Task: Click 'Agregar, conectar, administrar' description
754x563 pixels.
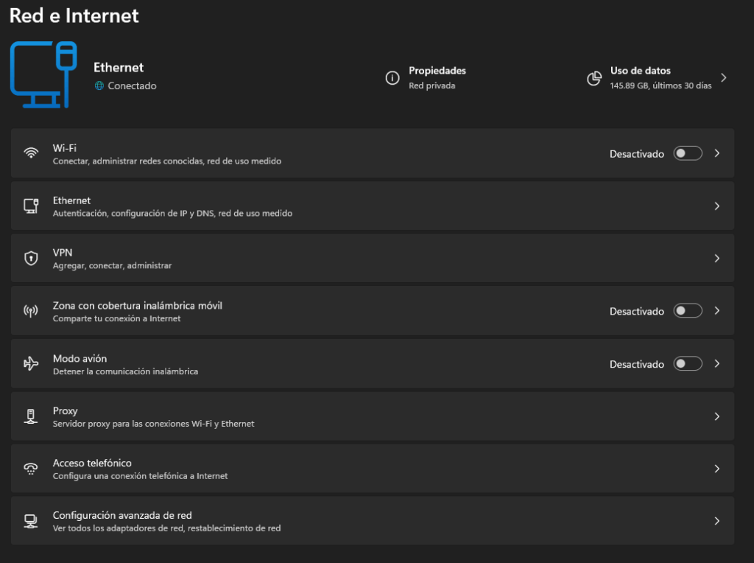Action: [x=112, y=265]
